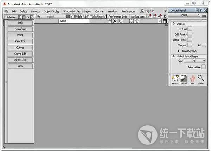Activate the zoom magnifier tool

201,80
